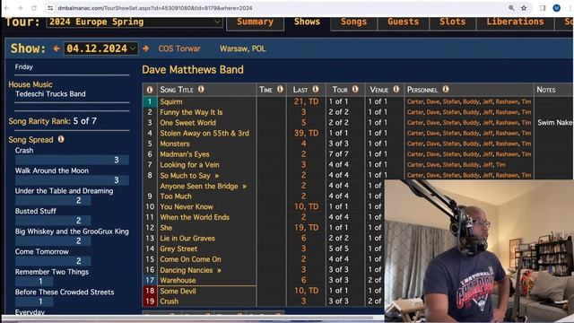
Task: Click Walk Around the Moon spread bar
Action: point(72,180)
